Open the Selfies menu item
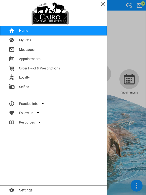This screenshot has height=195, width=146. click(x=24, y=87)
